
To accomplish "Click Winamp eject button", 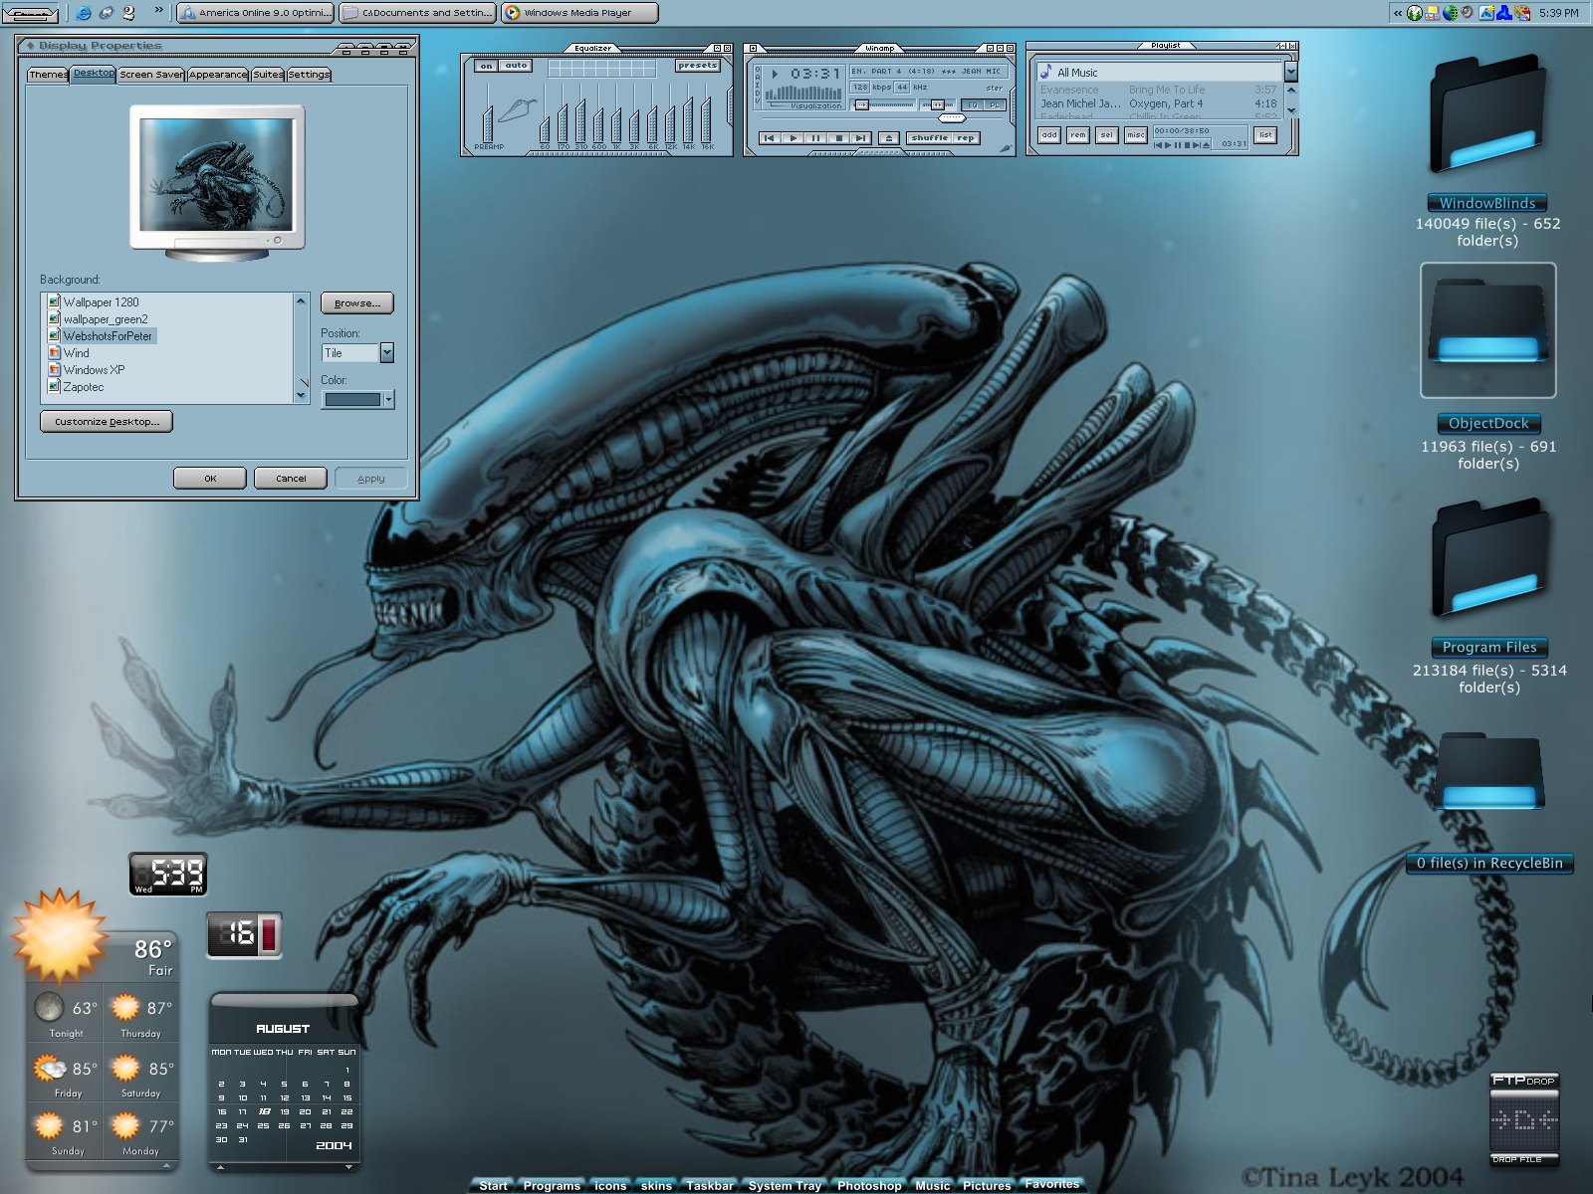I will click(889, 138).
